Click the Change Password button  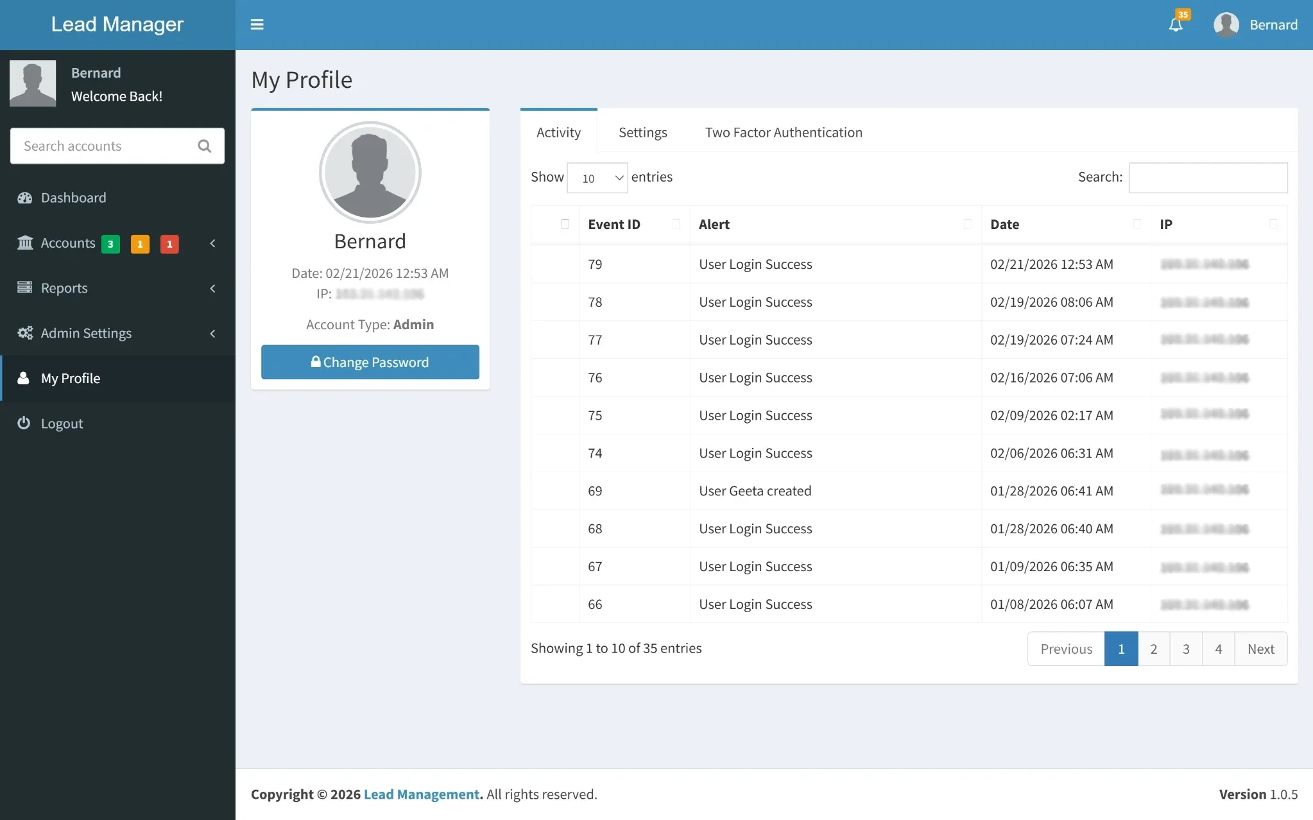pyautogui.click(x=370, y=362)
